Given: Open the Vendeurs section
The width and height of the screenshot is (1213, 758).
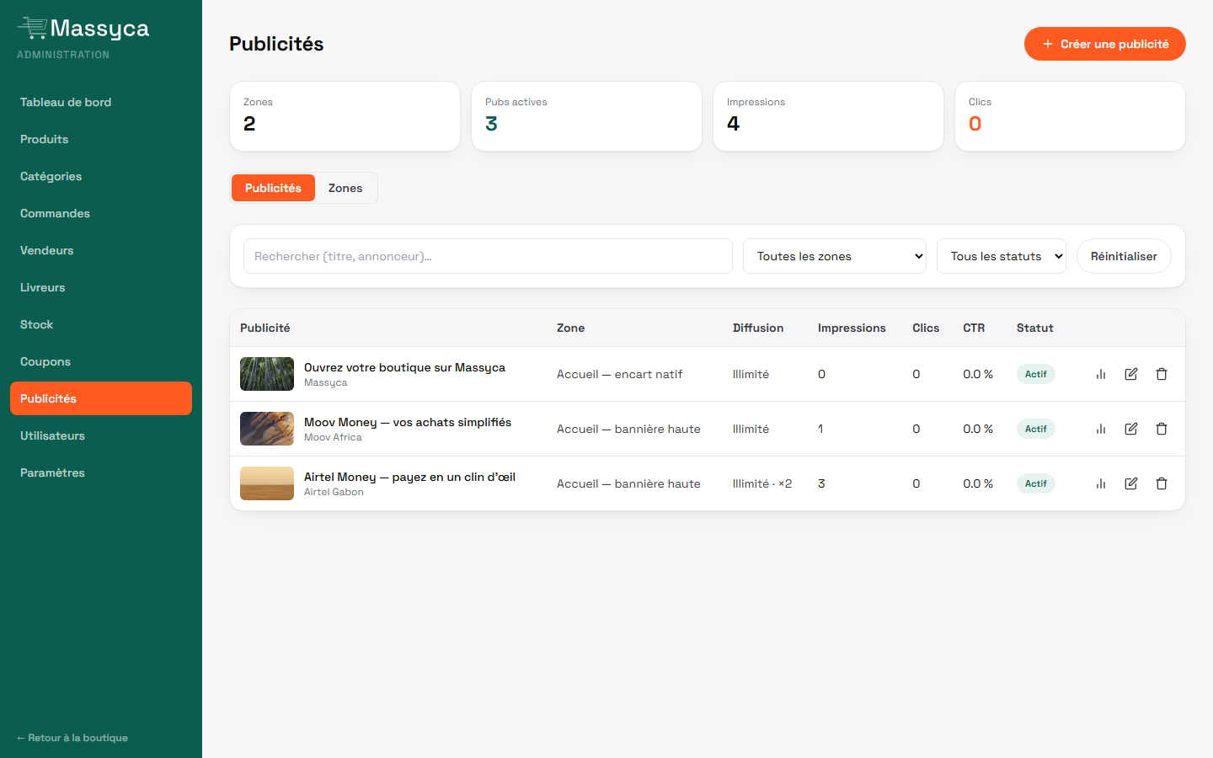Looking at the screenshot, I should coord(101,250).
